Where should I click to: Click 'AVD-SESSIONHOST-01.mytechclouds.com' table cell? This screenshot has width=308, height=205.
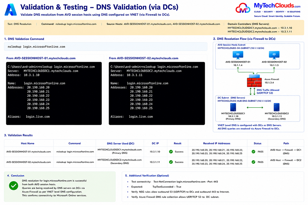pyautogui.click(x=29, y=152)
